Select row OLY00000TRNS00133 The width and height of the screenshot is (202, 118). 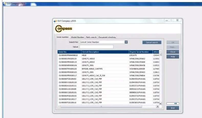[x=108, y=69]
